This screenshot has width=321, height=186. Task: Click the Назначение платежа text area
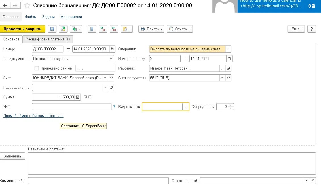(x=172, y=164)
